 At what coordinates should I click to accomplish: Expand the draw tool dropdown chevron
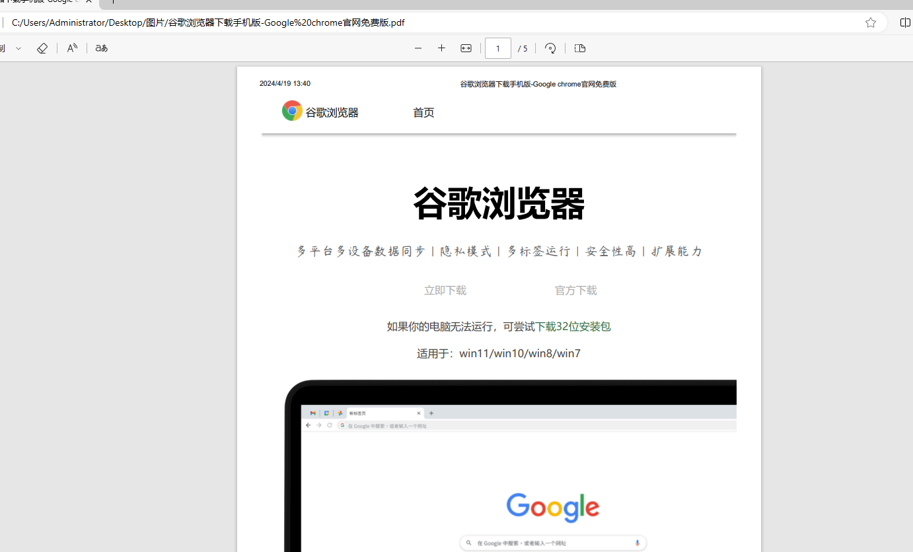click(18, 48)
